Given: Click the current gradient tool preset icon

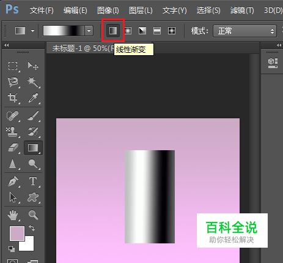Looking at the screenshot, I should pos(20,31).
